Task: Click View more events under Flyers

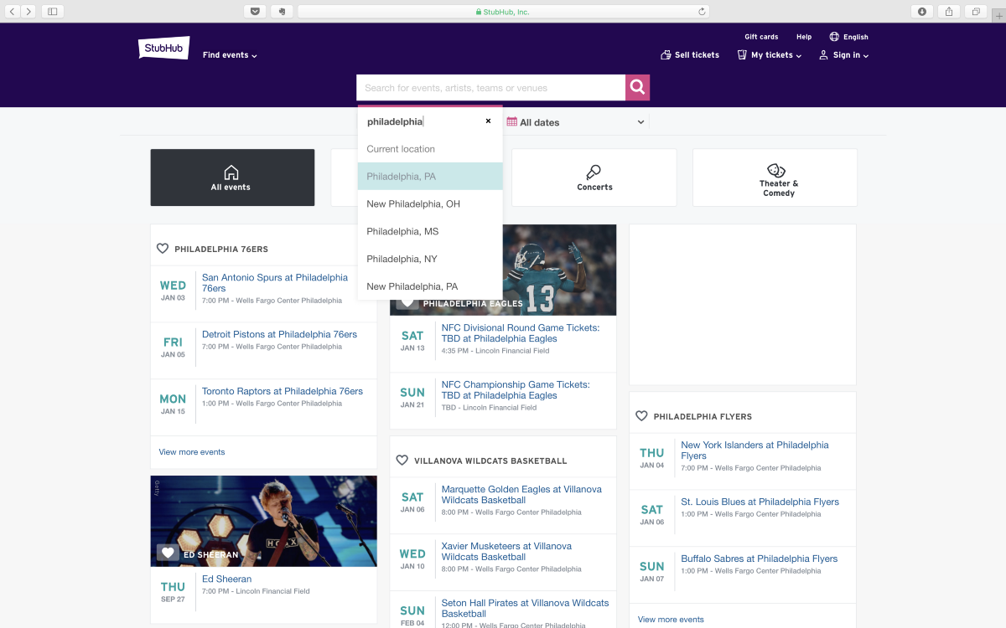Action: click(x=671, y=620)
